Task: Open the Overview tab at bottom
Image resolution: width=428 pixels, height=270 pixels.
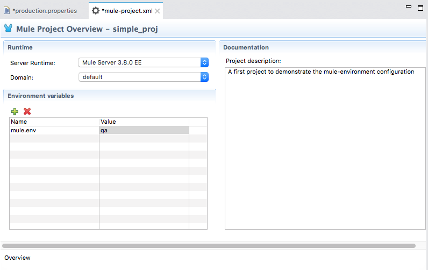Action: (x=17, y=258)
